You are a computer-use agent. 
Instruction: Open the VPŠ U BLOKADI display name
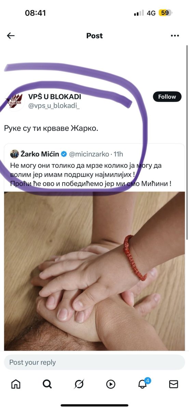click(x=54, y=97)
